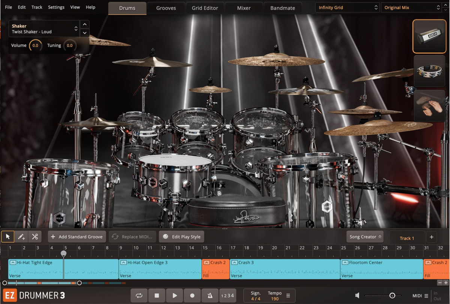Viewport: 450px width, 304px height.
Task: Select the tambourine instrument thumbnail
Action: coord(429,71)
